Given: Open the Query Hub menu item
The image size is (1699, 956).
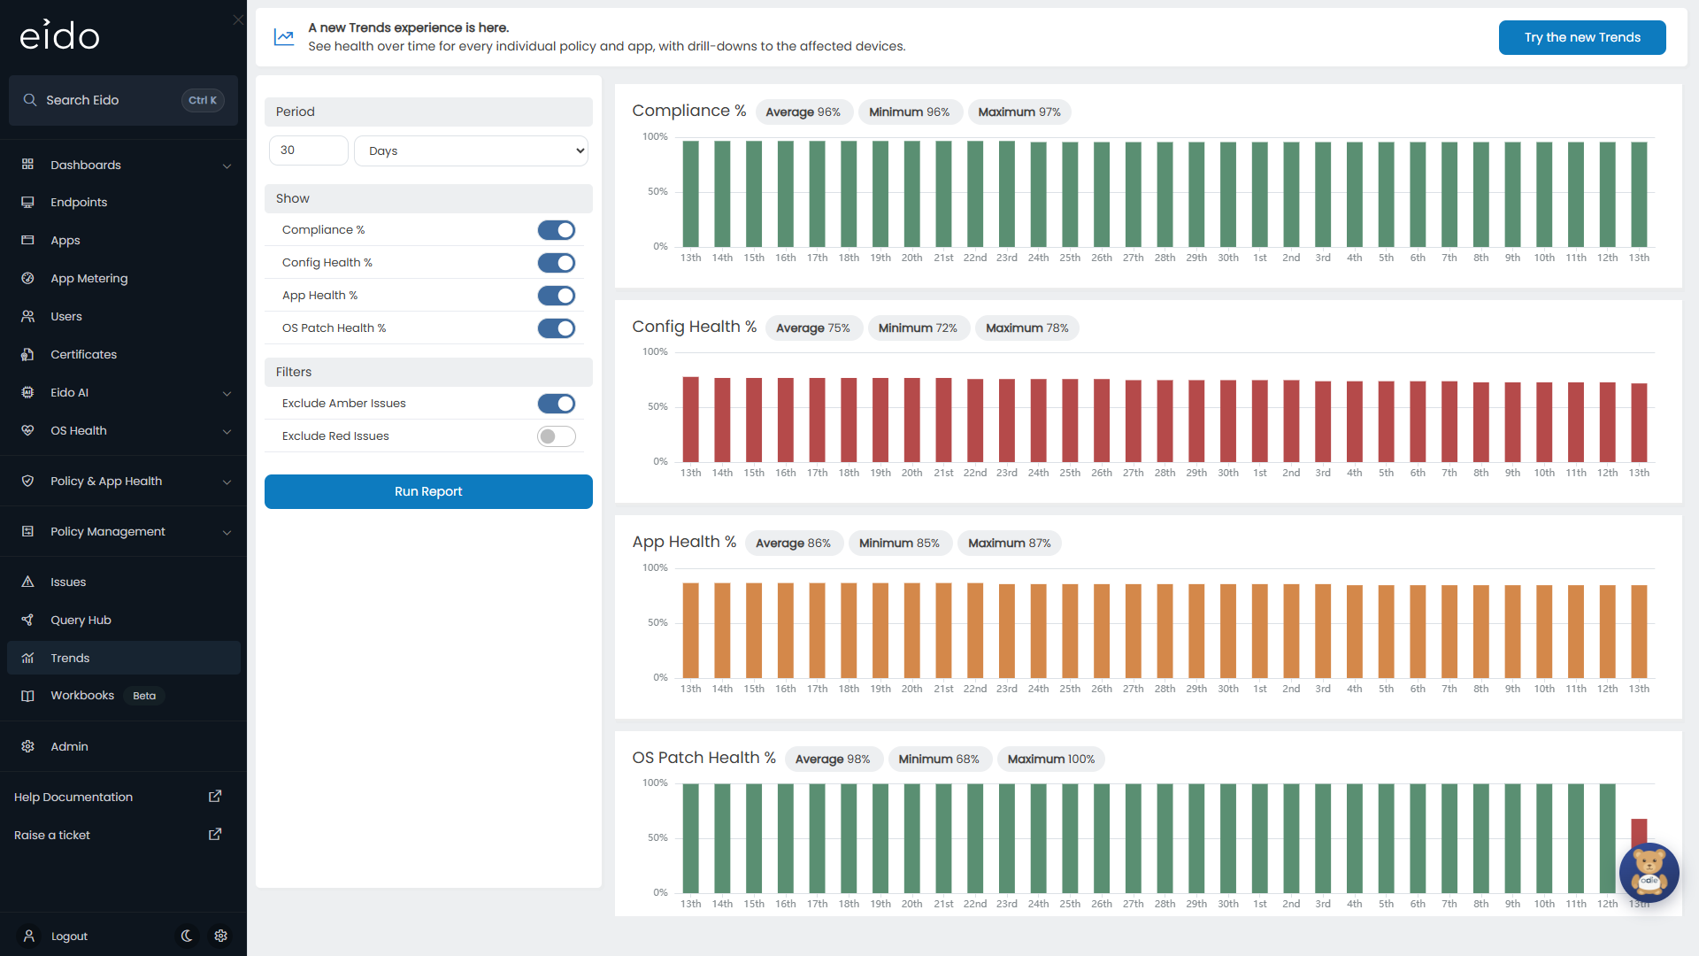Looking at the screenshot, I should click(123, 621).
